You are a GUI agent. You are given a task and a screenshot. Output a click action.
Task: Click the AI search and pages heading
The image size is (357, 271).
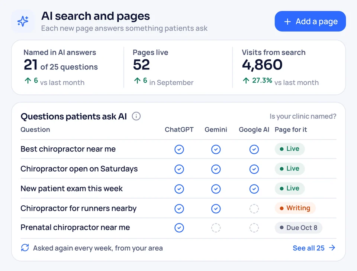pos(96,16)
